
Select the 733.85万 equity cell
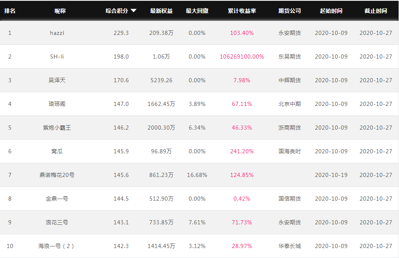pyautogui.click(x=162, y=222)
